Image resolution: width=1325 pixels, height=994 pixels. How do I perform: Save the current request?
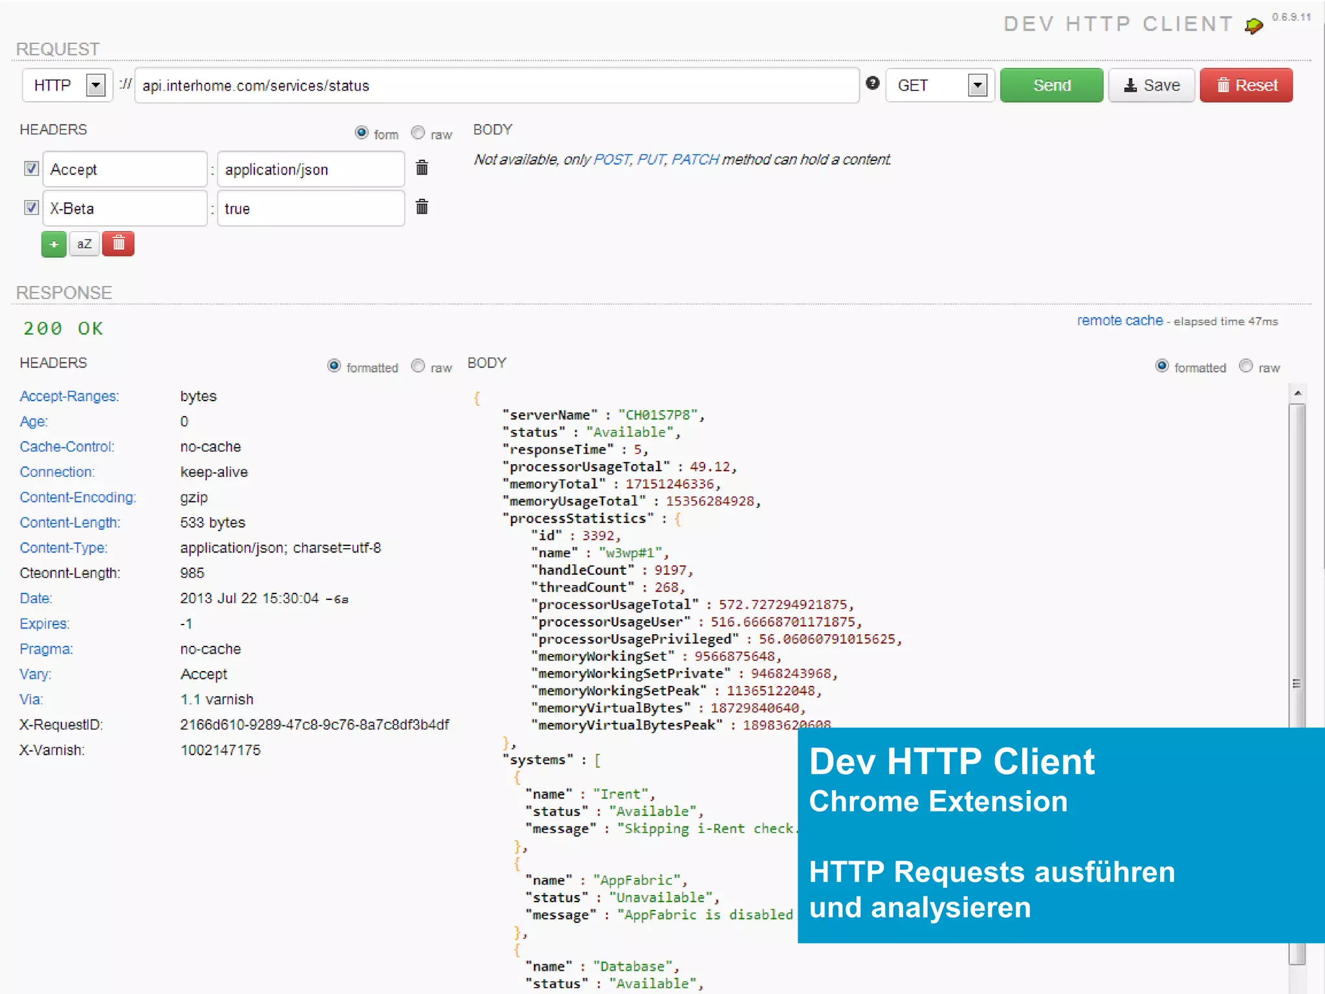click(1152, 85)
